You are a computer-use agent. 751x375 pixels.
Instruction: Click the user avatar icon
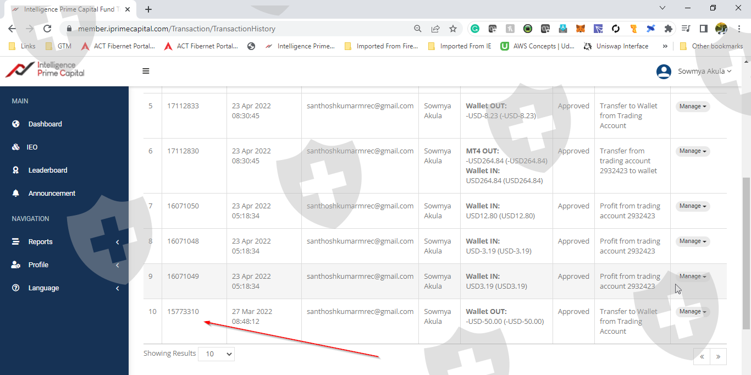pyautogui.click(x=664, y=71)
